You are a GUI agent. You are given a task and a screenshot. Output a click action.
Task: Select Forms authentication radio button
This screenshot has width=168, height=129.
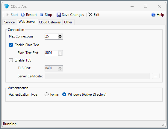(x=46, y=94)
